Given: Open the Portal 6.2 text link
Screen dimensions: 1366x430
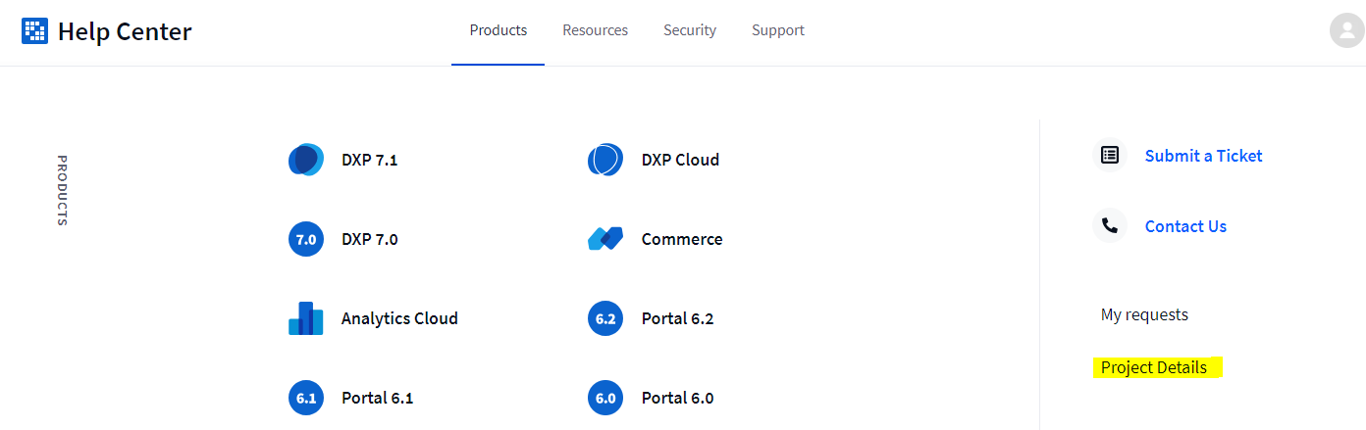Looking at the screenshot, I should coord(677,318).
